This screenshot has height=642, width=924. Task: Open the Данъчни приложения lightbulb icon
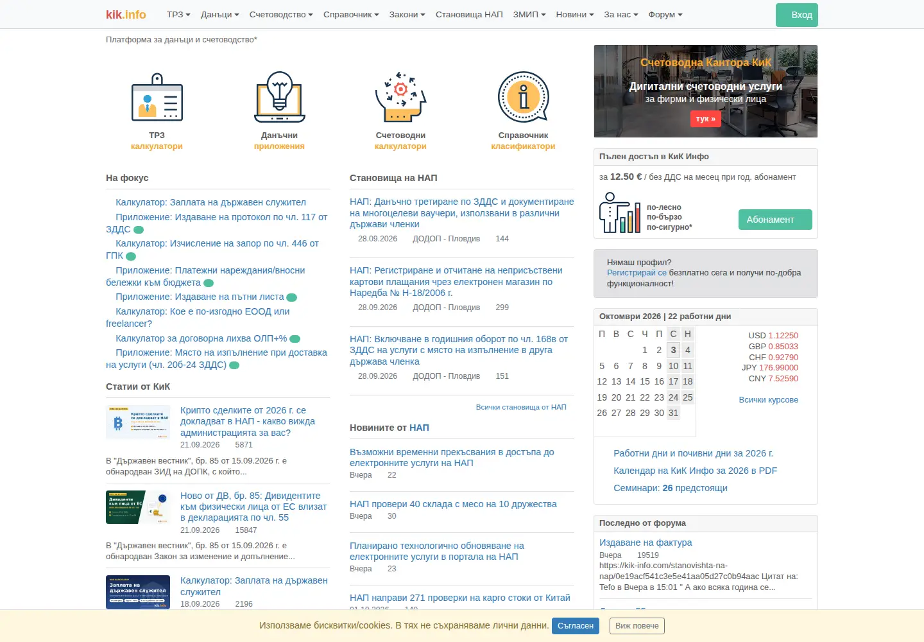click(x=279, y=97)
